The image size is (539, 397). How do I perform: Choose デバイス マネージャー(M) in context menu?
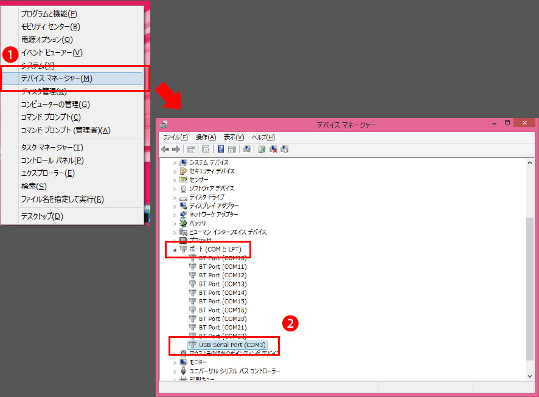point(72,78)
